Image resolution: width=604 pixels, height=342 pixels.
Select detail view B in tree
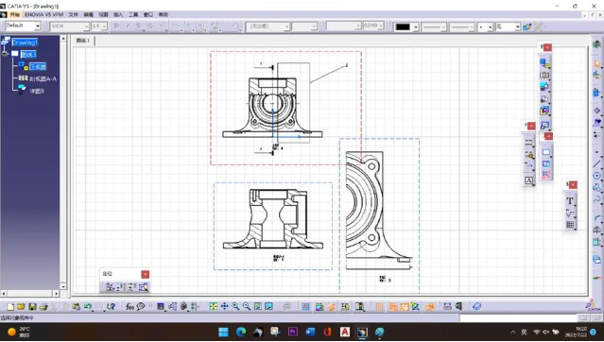tap(37, 92)
